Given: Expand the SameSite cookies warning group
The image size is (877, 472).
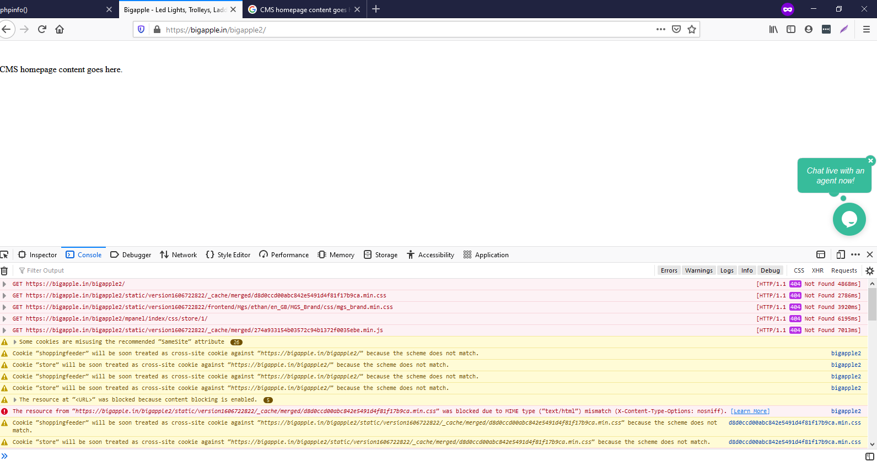Looking at the screenshot, I should point(15,342).
